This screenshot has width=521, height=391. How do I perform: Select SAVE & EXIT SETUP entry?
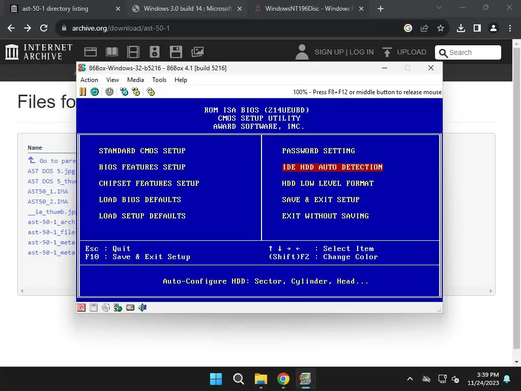click(321, 200)
